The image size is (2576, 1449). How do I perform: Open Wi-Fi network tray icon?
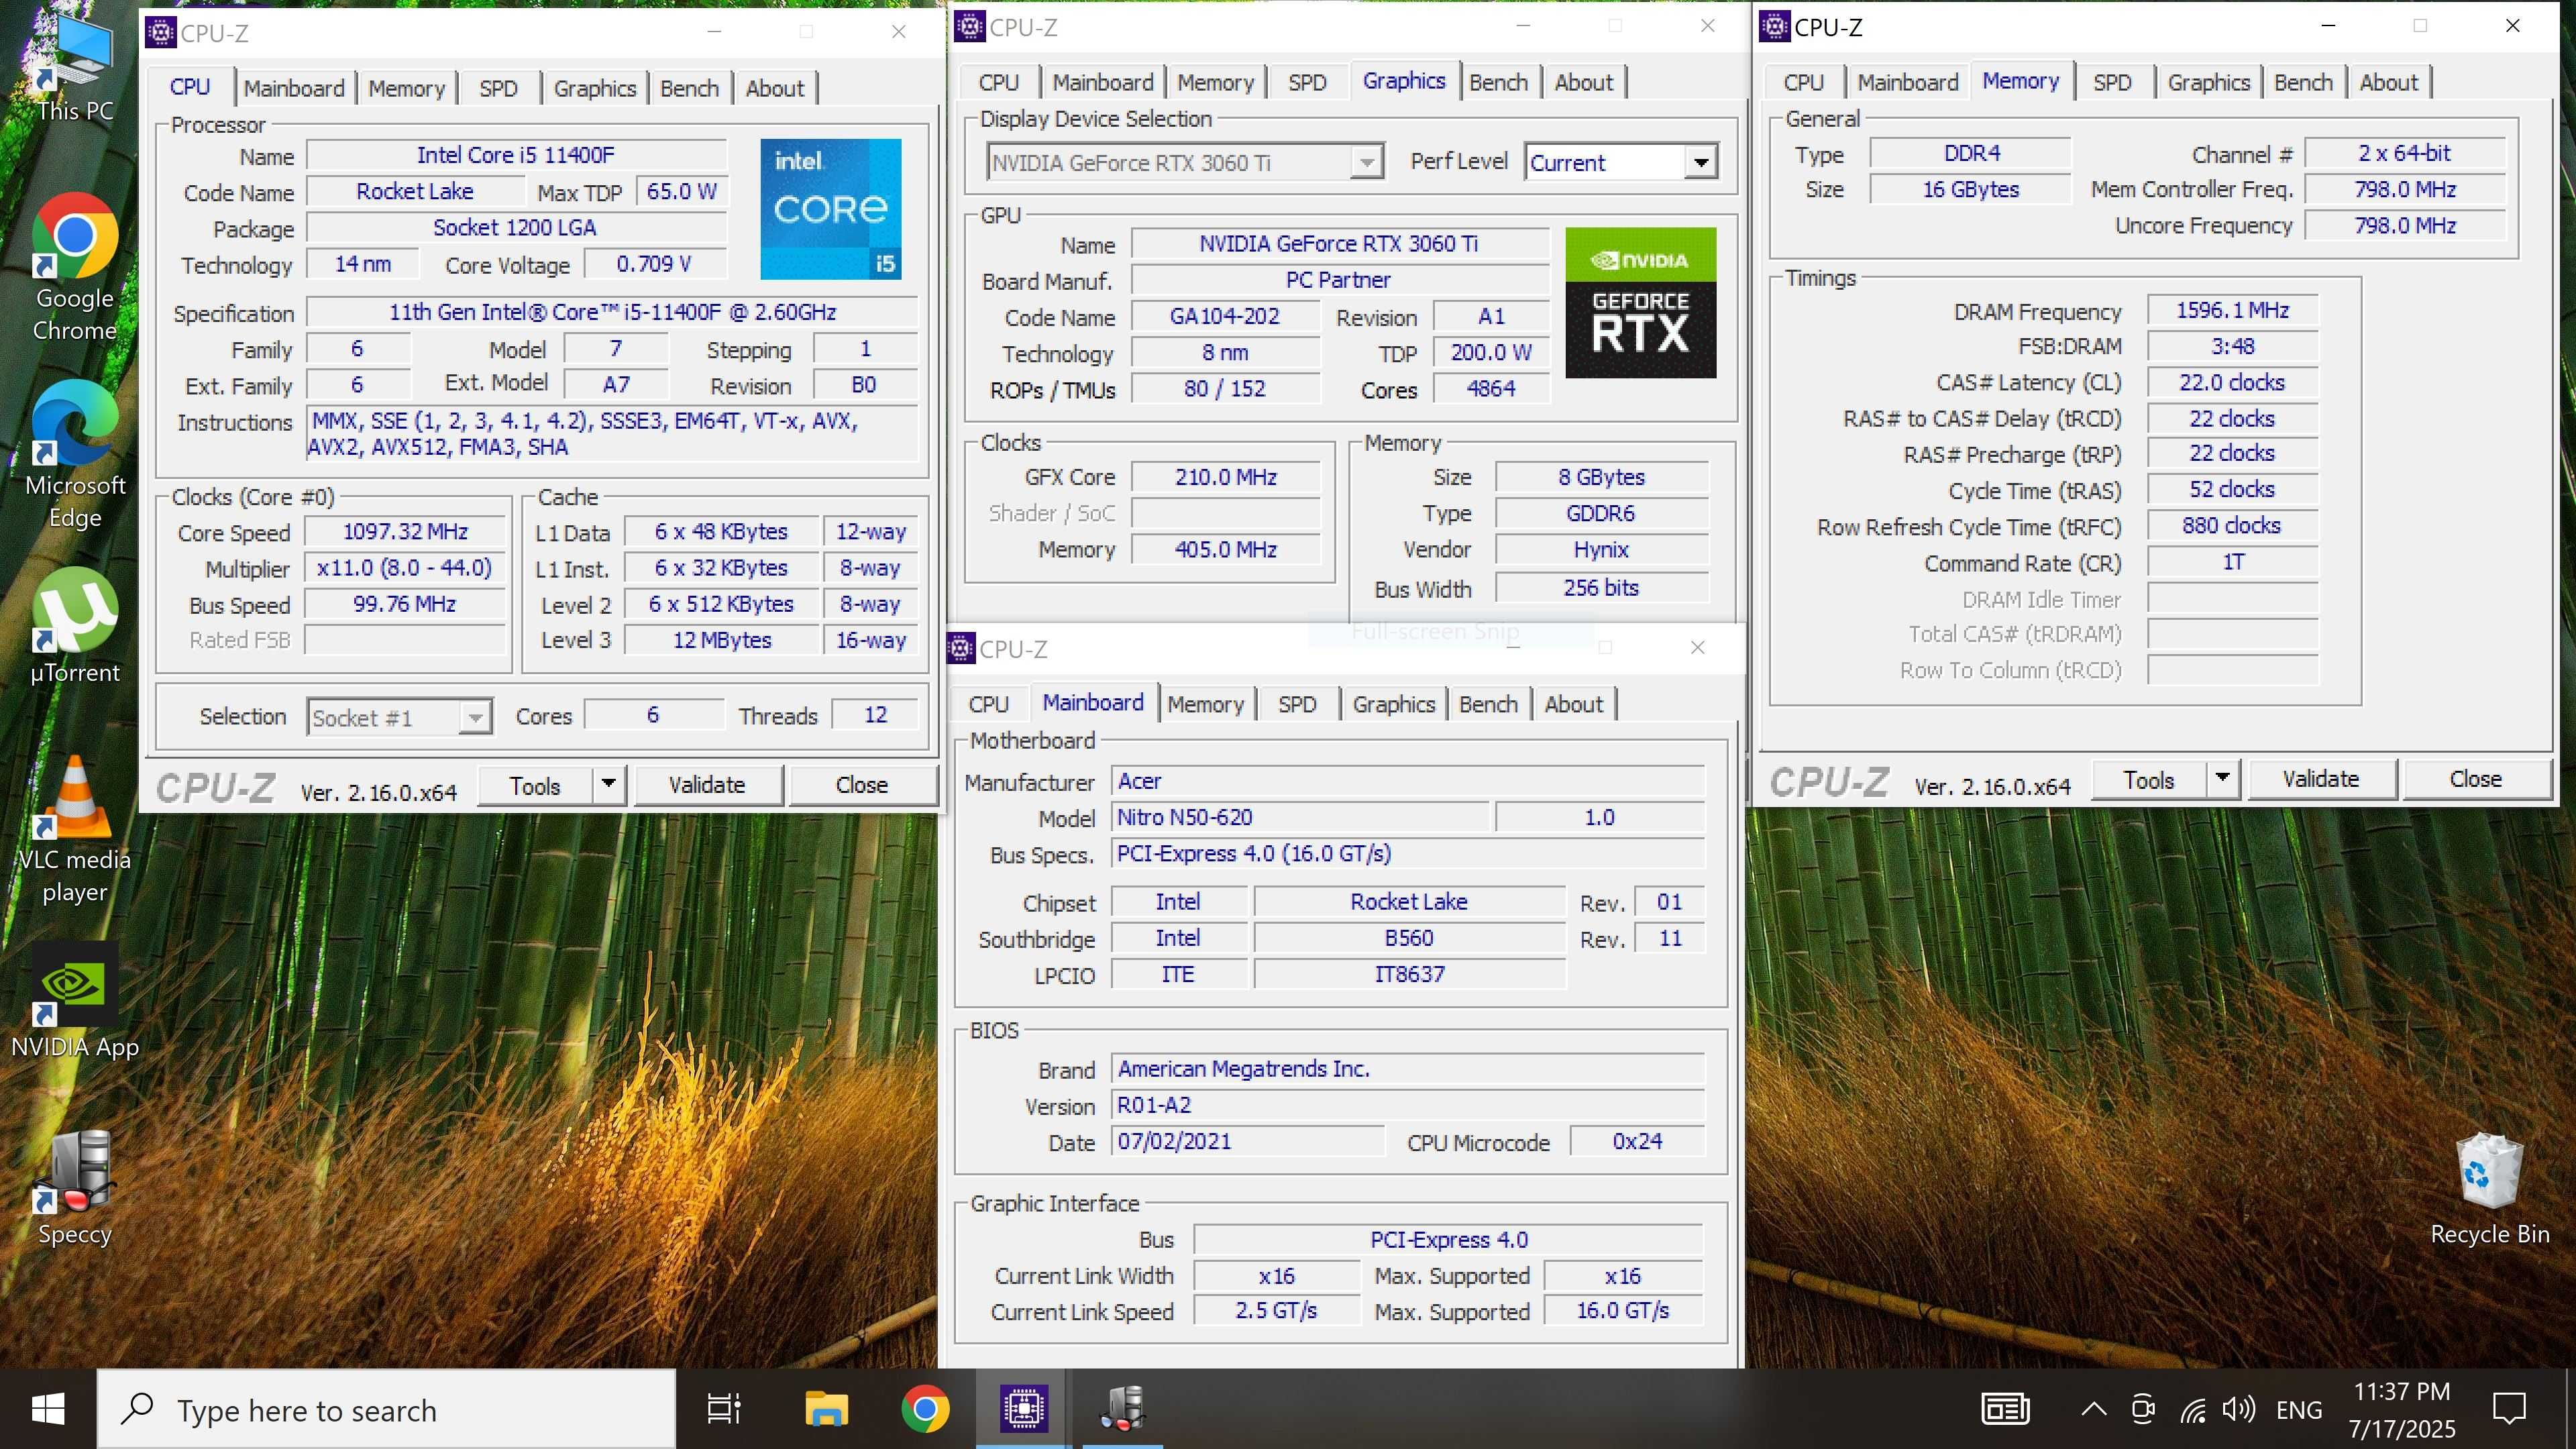(2193, 1410)
